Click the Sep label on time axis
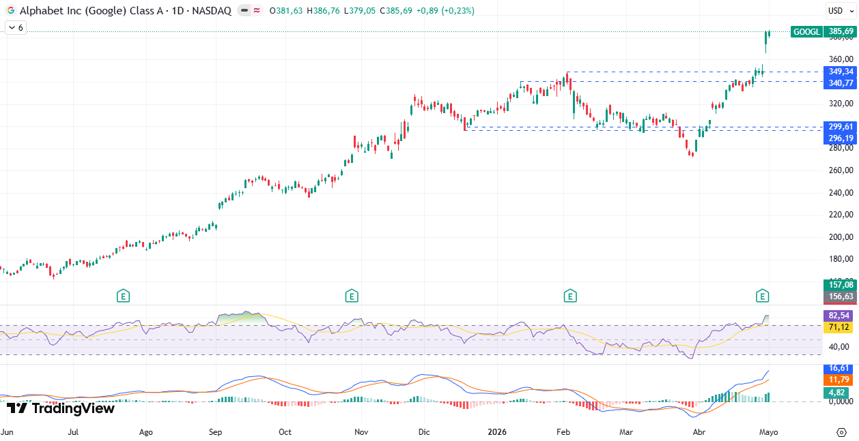The image size is (859, 441). [216, 432]
